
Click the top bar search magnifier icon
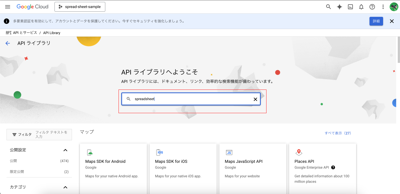pyautogui.click(x=328, y=7)
